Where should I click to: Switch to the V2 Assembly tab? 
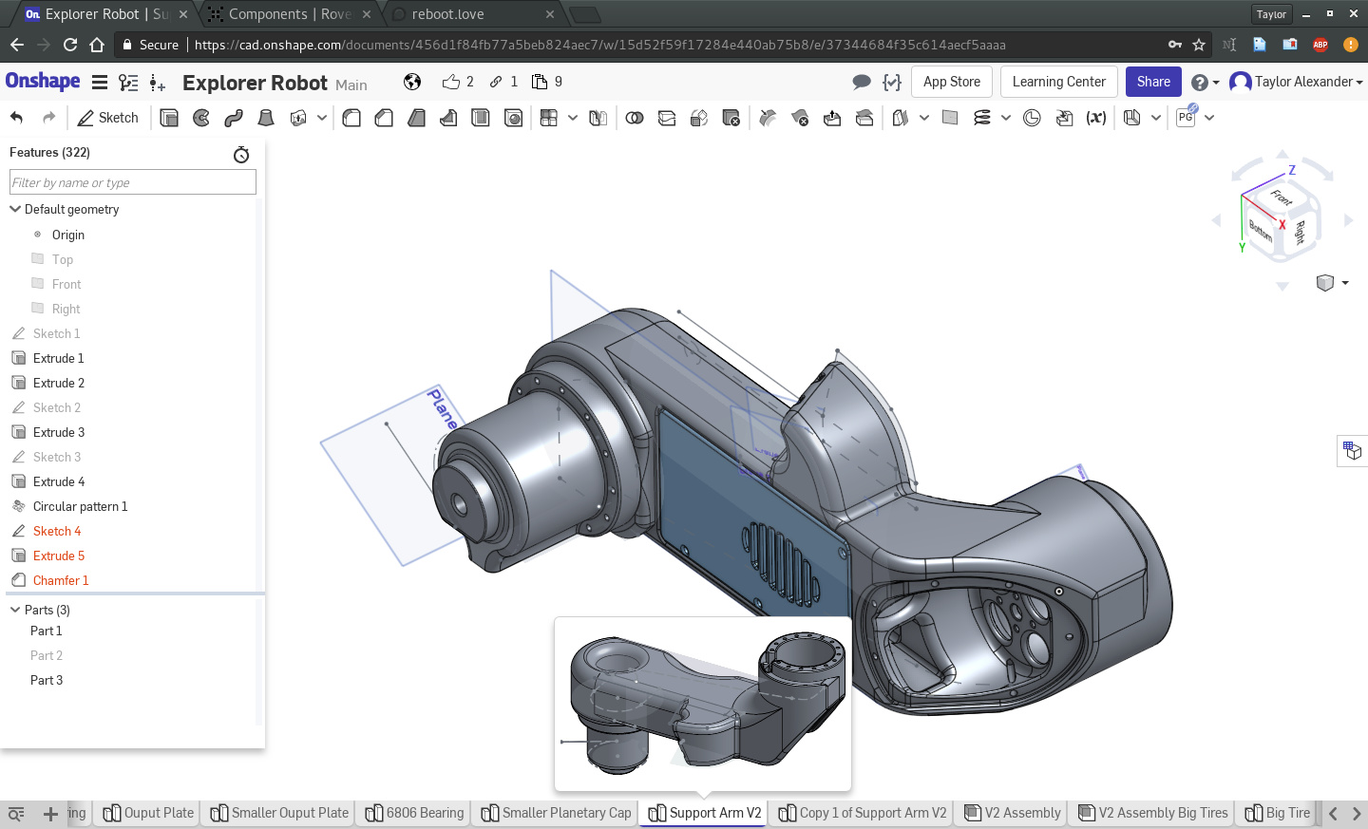click(x=1013, y=813)
